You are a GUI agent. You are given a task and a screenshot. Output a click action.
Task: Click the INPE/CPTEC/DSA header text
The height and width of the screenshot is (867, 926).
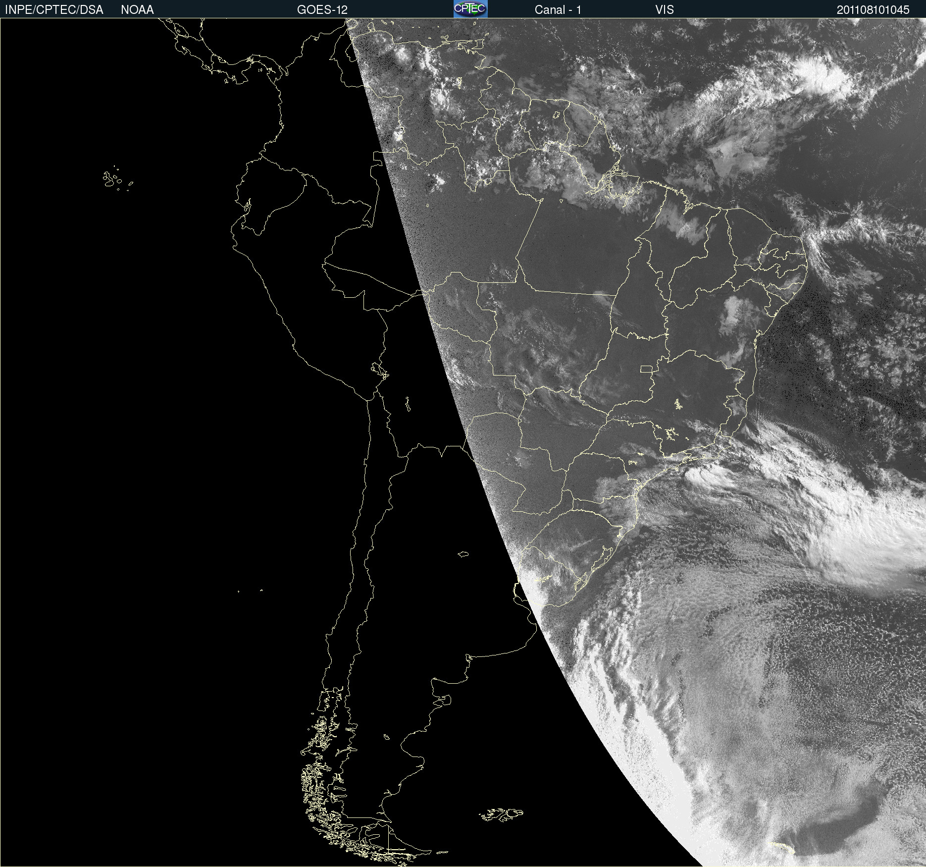click(x=54, y=10)
